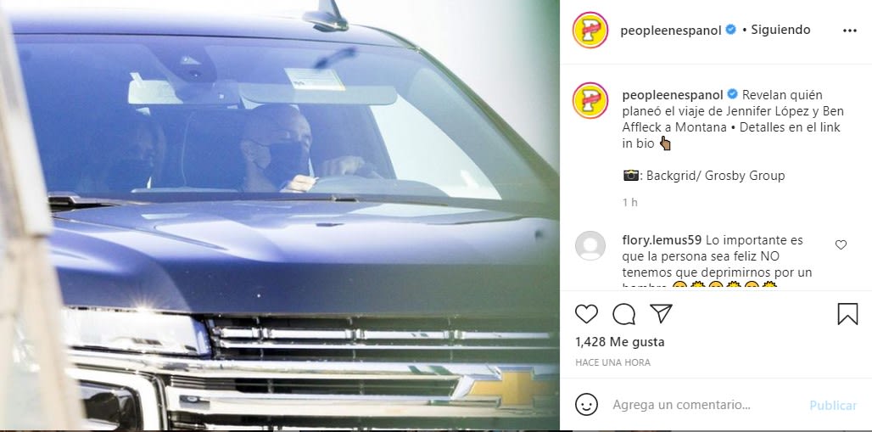The width and height of the screenshot is (872, 432).
Task: Open the peopleenespanol username in the header
Action: point(671,31)
